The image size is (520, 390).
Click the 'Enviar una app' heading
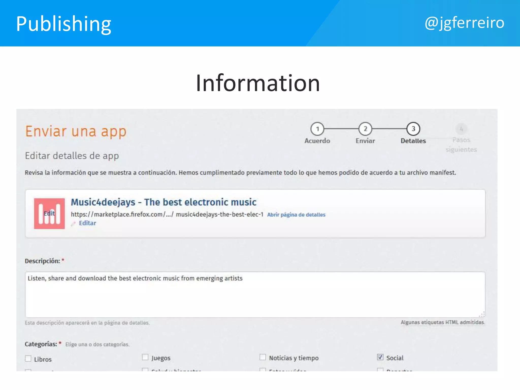tap(76, 132)
